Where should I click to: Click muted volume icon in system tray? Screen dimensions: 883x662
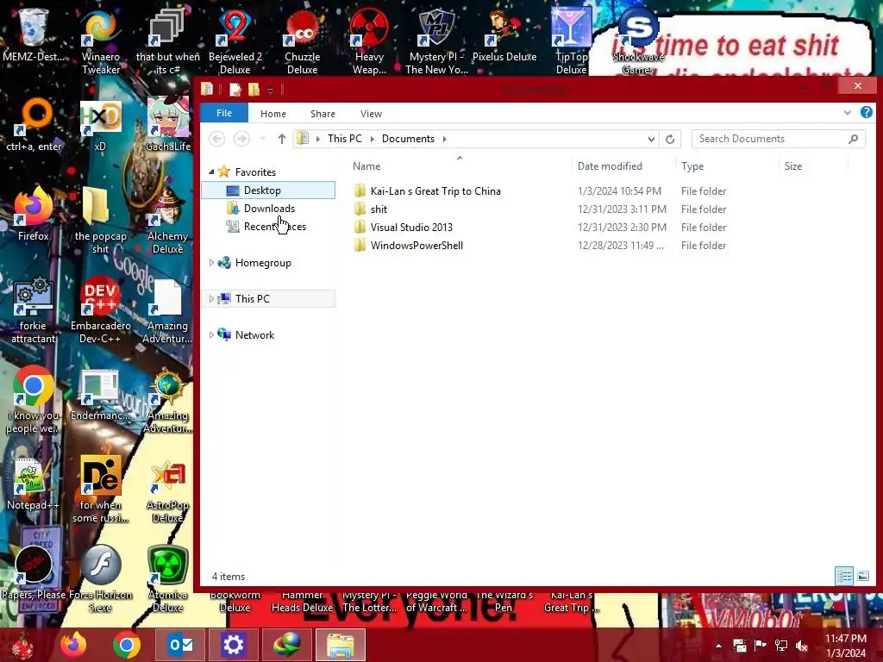pyautogui.click(x=802, y=646)
